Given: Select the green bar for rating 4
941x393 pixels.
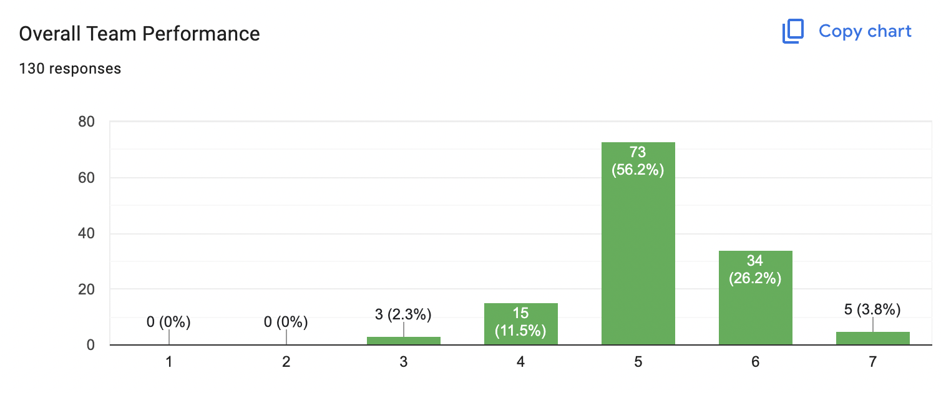Looking at the screenshot, I should tap(520, 324).
